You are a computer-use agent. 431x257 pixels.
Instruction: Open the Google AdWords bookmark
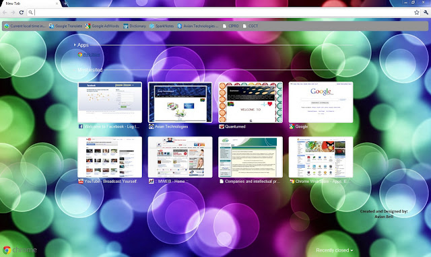[x=102, y=26]
